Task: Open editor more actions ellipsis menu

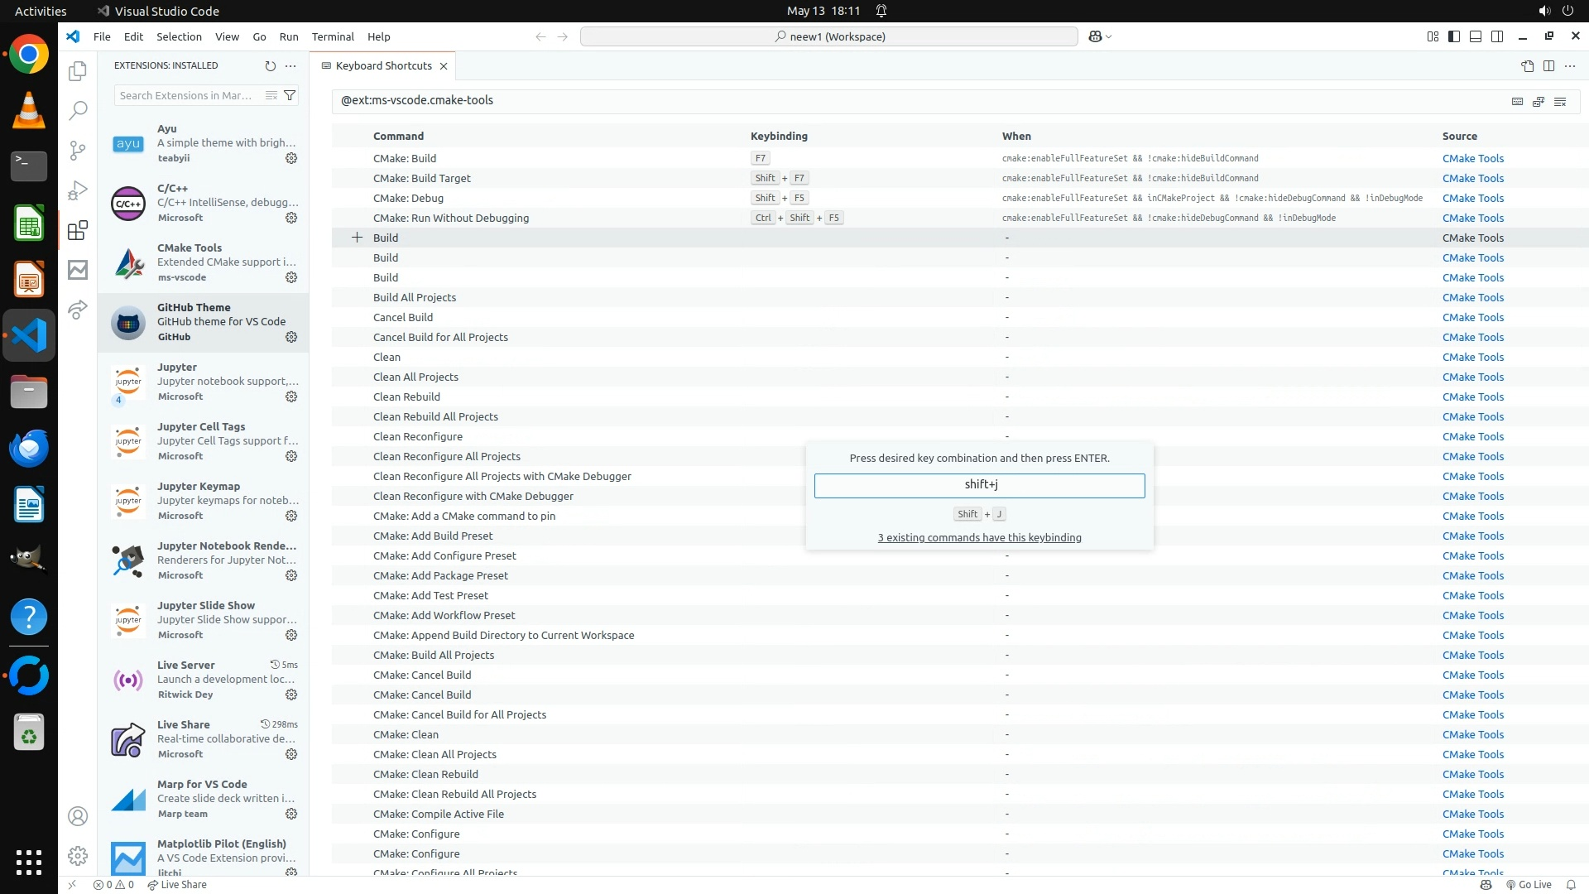Action: pos(1570,65)
